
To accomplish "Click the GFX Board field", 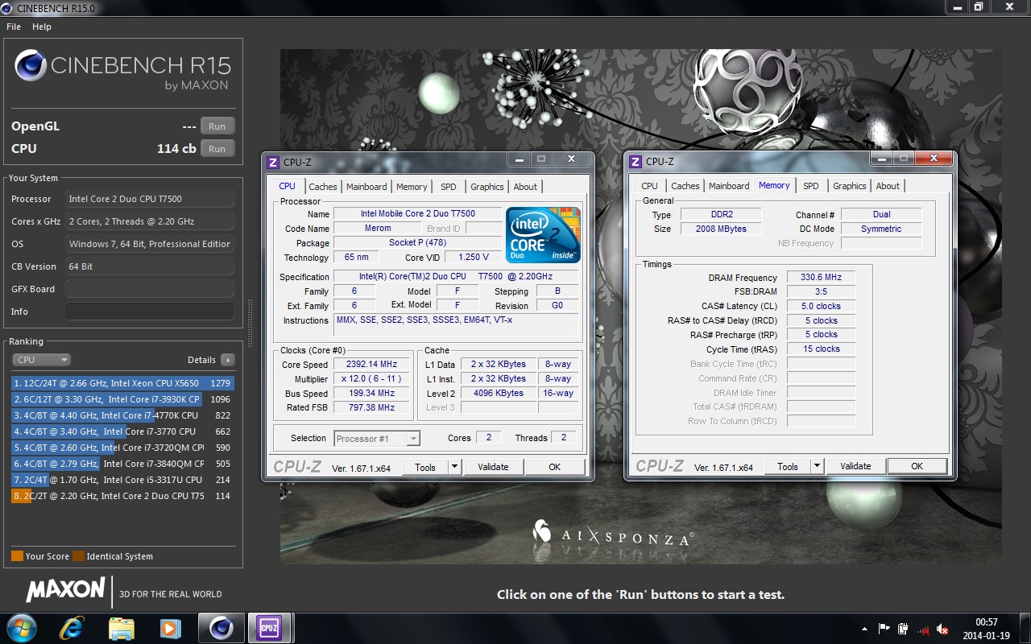I will pos(150,289).
